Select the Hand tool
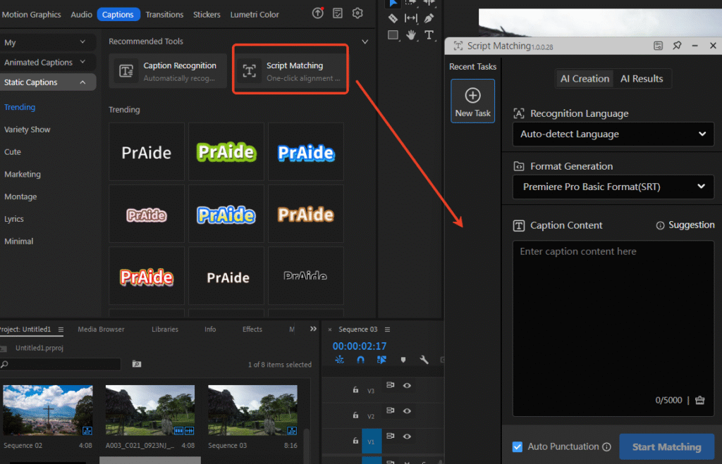This screenshot has height=464, width=722. [412, 34]
